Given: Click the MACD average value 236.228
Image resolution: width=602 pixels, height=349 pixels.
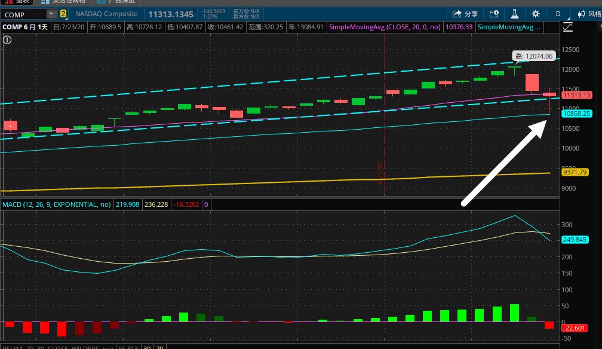Looking at the screenshot, I should pyautogui.click(x=156, y=204).
